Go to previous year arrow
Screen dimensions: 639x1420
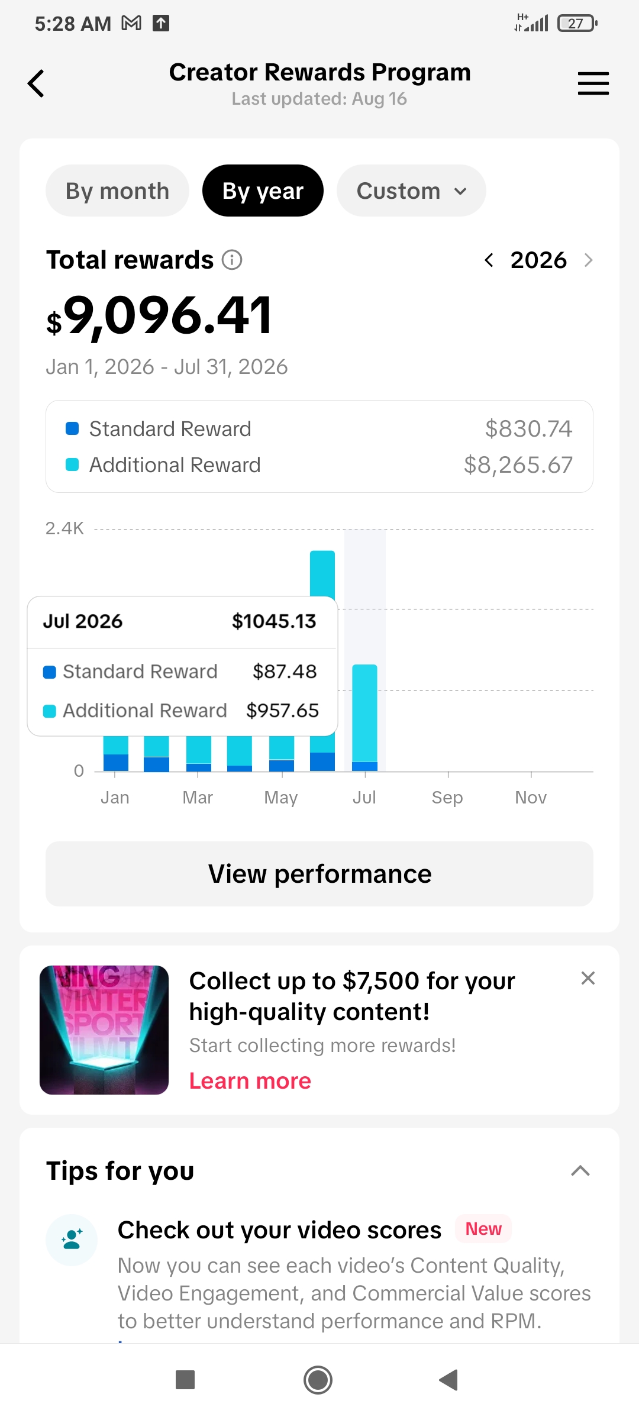489,260
